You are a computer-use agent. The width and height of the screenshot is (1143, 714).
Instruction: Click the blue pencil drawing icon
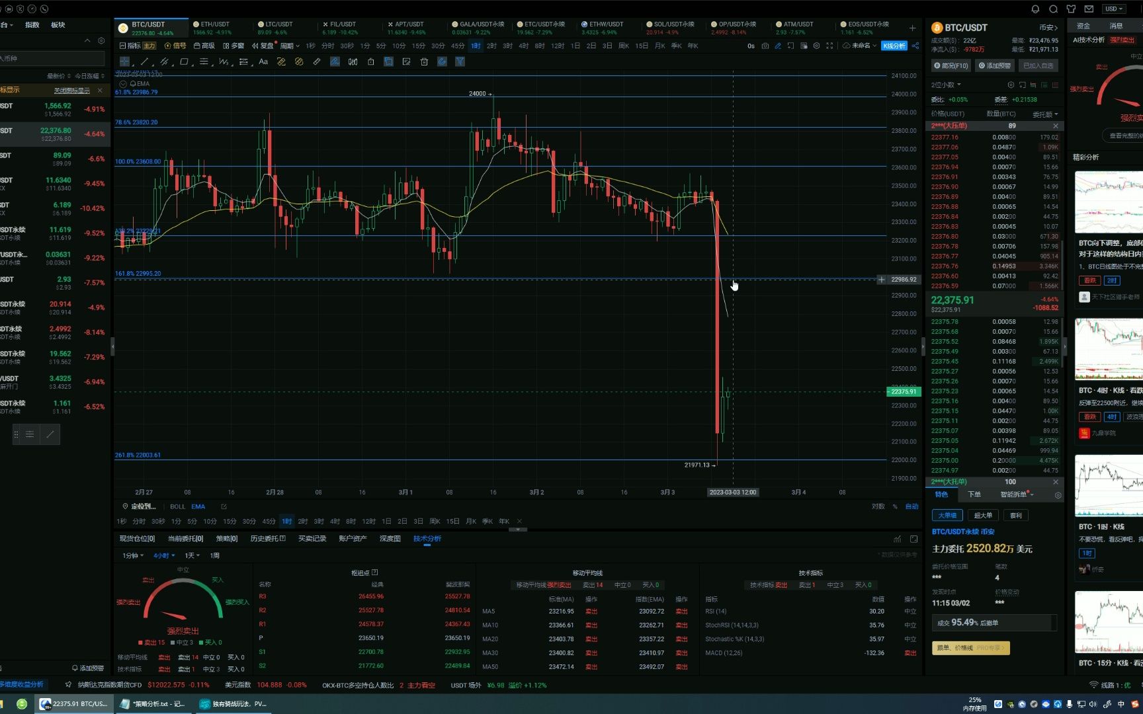[778, 46]
